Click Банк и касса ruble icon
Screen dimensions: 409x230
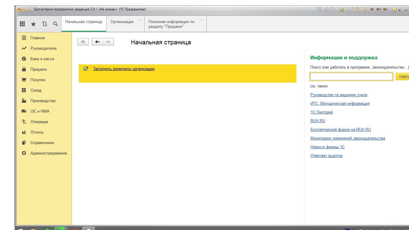pyautogui.click(x=24, y=59)
